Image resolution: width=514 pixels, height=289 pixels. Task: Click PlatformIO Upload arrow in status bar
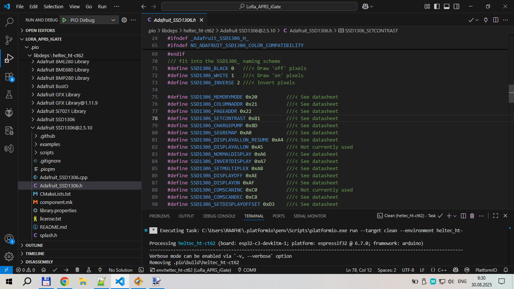pos(66,270)
